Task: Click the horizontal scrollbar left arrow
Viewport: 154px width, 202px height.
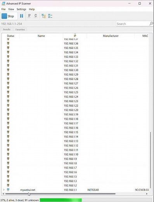Action: pos(3,194)
